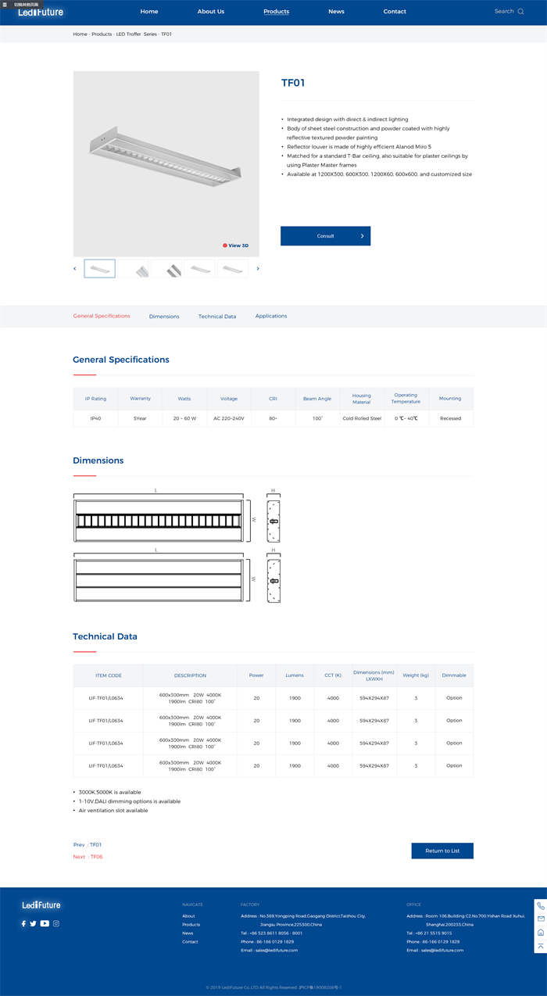Open the View 3D link on product image

click(x=235, y=245)
